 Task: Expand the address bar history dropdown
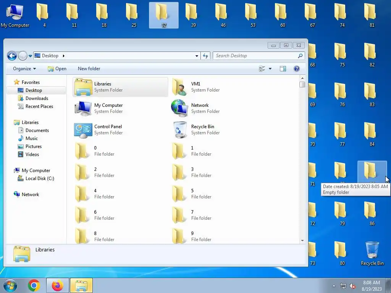(197, 56)
